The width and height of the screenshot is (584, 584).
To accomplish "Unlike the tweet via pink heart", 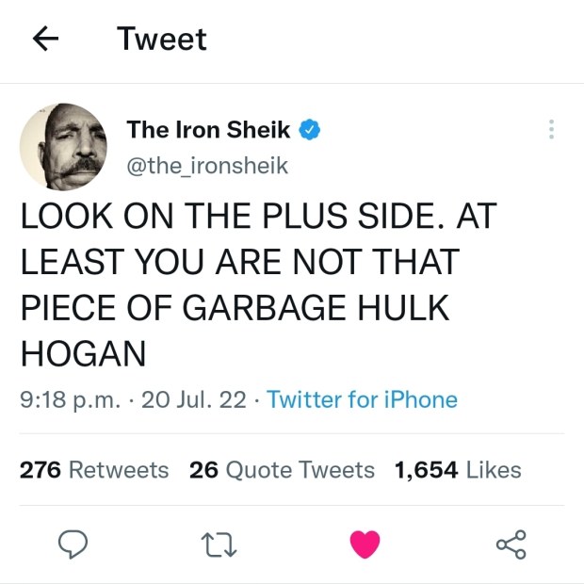I will pos(365,543).
